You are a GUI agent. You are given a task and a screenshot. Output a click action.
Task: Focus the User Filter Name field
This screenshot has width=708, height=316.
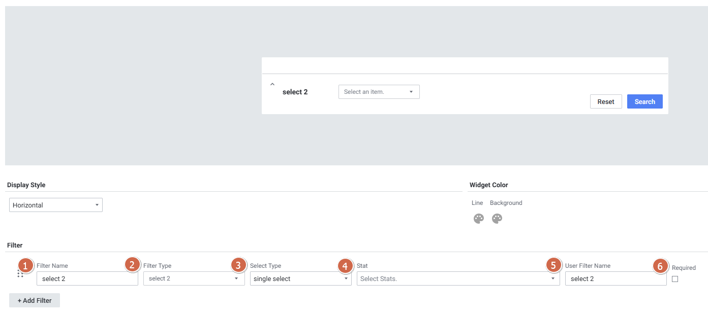615,278
